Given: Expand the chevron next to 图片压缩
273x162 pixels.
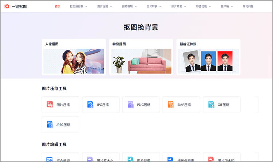Looking at the screenshot, I should click(x=111, y=7).
